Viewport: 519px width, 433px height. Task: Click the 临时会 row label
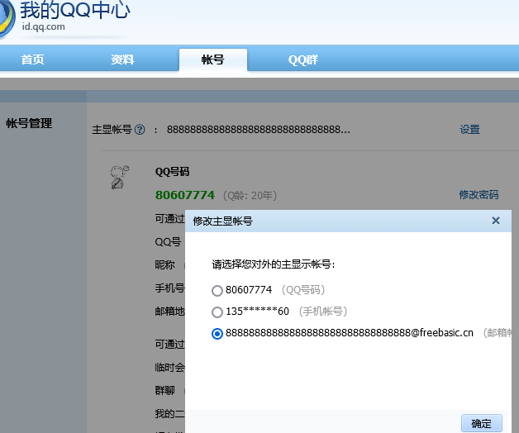pos(169,367)
